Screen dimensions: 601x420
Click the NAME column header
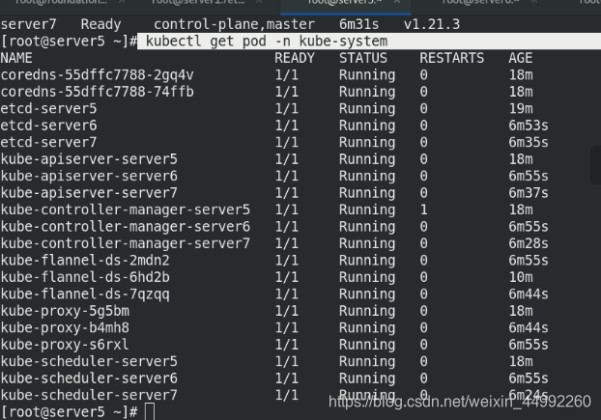point(16,58)
